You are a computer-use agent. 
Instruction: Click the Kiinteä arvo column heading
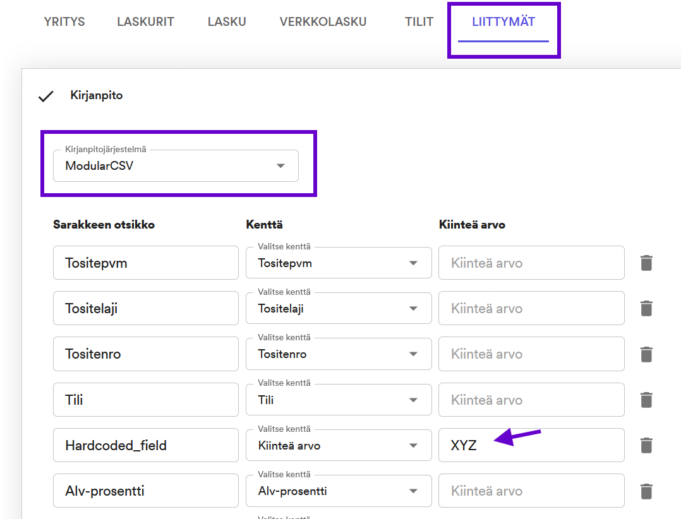point(472,225)
